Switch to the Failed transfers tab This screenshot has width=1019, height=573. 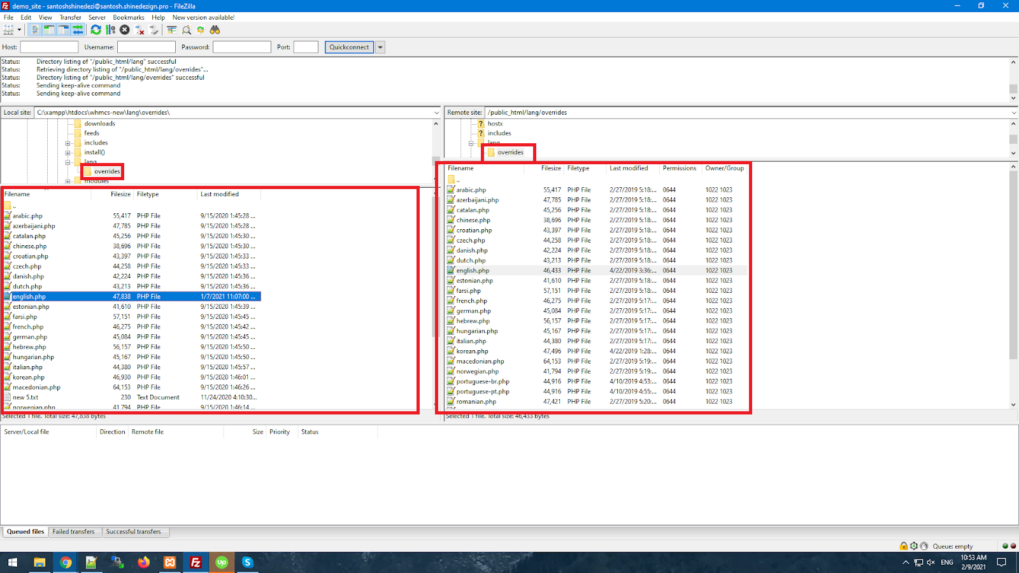(75, 531)
